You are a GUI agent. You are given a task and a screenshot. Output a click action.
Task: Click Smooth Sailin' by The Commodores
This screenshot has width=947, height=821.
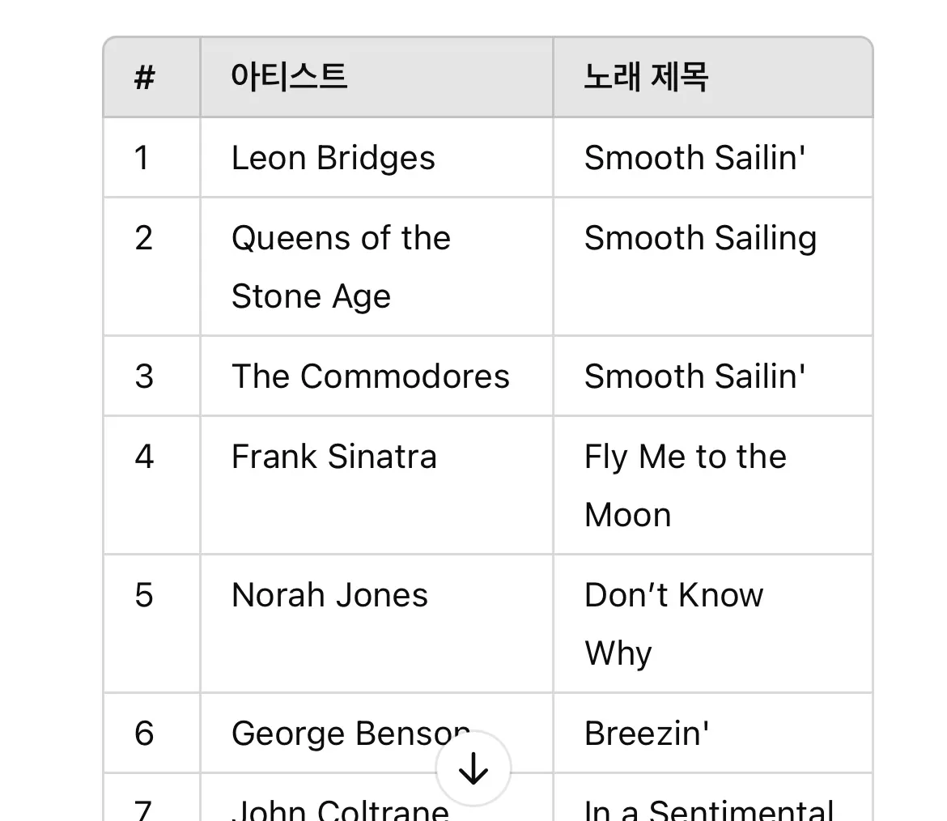(694, 376)
